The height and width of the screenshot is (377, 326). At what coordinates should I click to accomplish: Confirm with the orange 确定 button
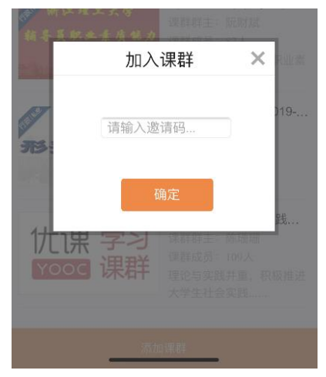coord(167,195)
